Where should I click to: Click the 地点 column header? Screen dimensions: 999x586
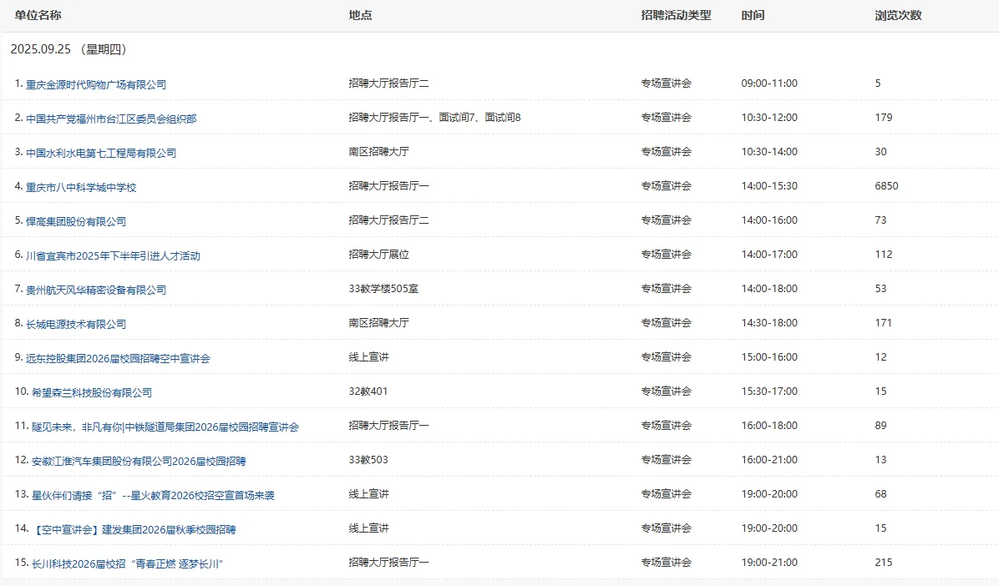pyautogui.click(x=360, y=15)
